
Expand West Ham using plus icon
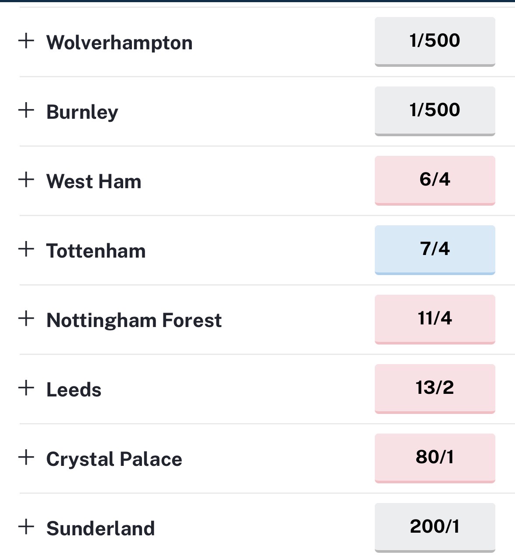[x=26, y=179]
